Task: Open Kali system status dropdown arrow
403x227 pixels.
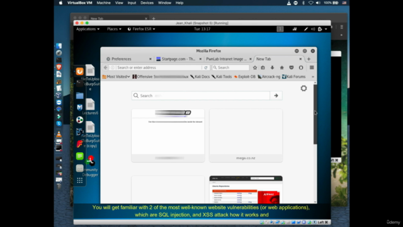Action: tap(326, 29)
